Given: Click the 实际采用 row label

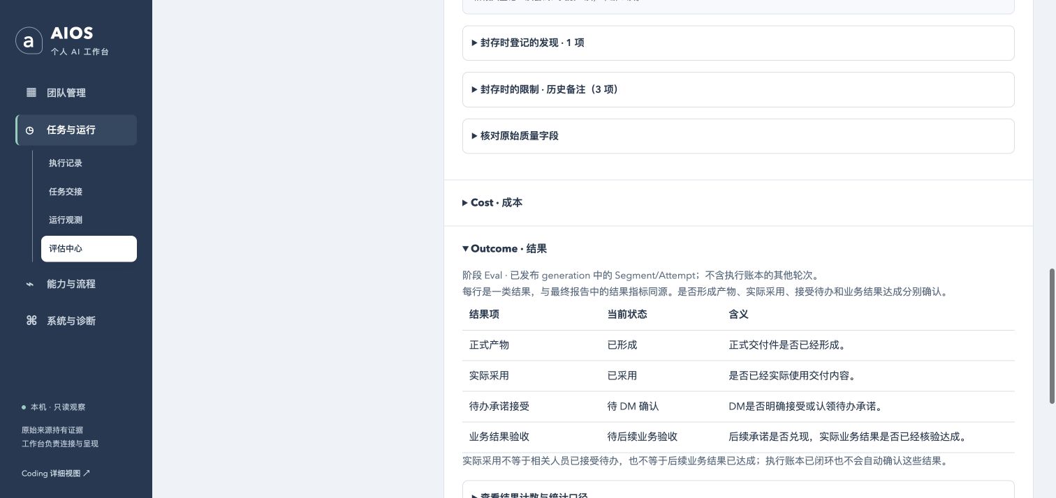Looking at the screenshot, I should tap(489, 376).
